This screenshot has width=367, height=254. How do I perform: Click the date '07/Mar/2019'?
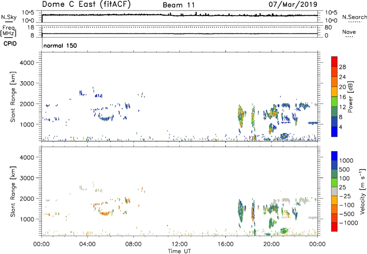(293, 4)
